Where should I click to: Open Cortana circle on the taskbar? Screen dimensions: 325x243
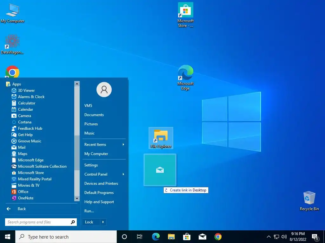point(124,237)
